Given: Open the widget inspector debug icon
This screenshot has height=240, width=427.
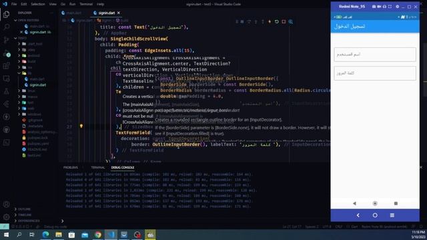Looking at the screenshot, I should [x=291, y=22].
